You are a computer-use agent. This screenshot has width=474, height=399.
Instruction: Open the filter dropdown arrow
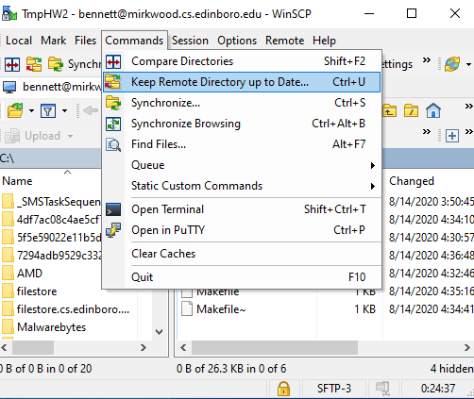64,110
